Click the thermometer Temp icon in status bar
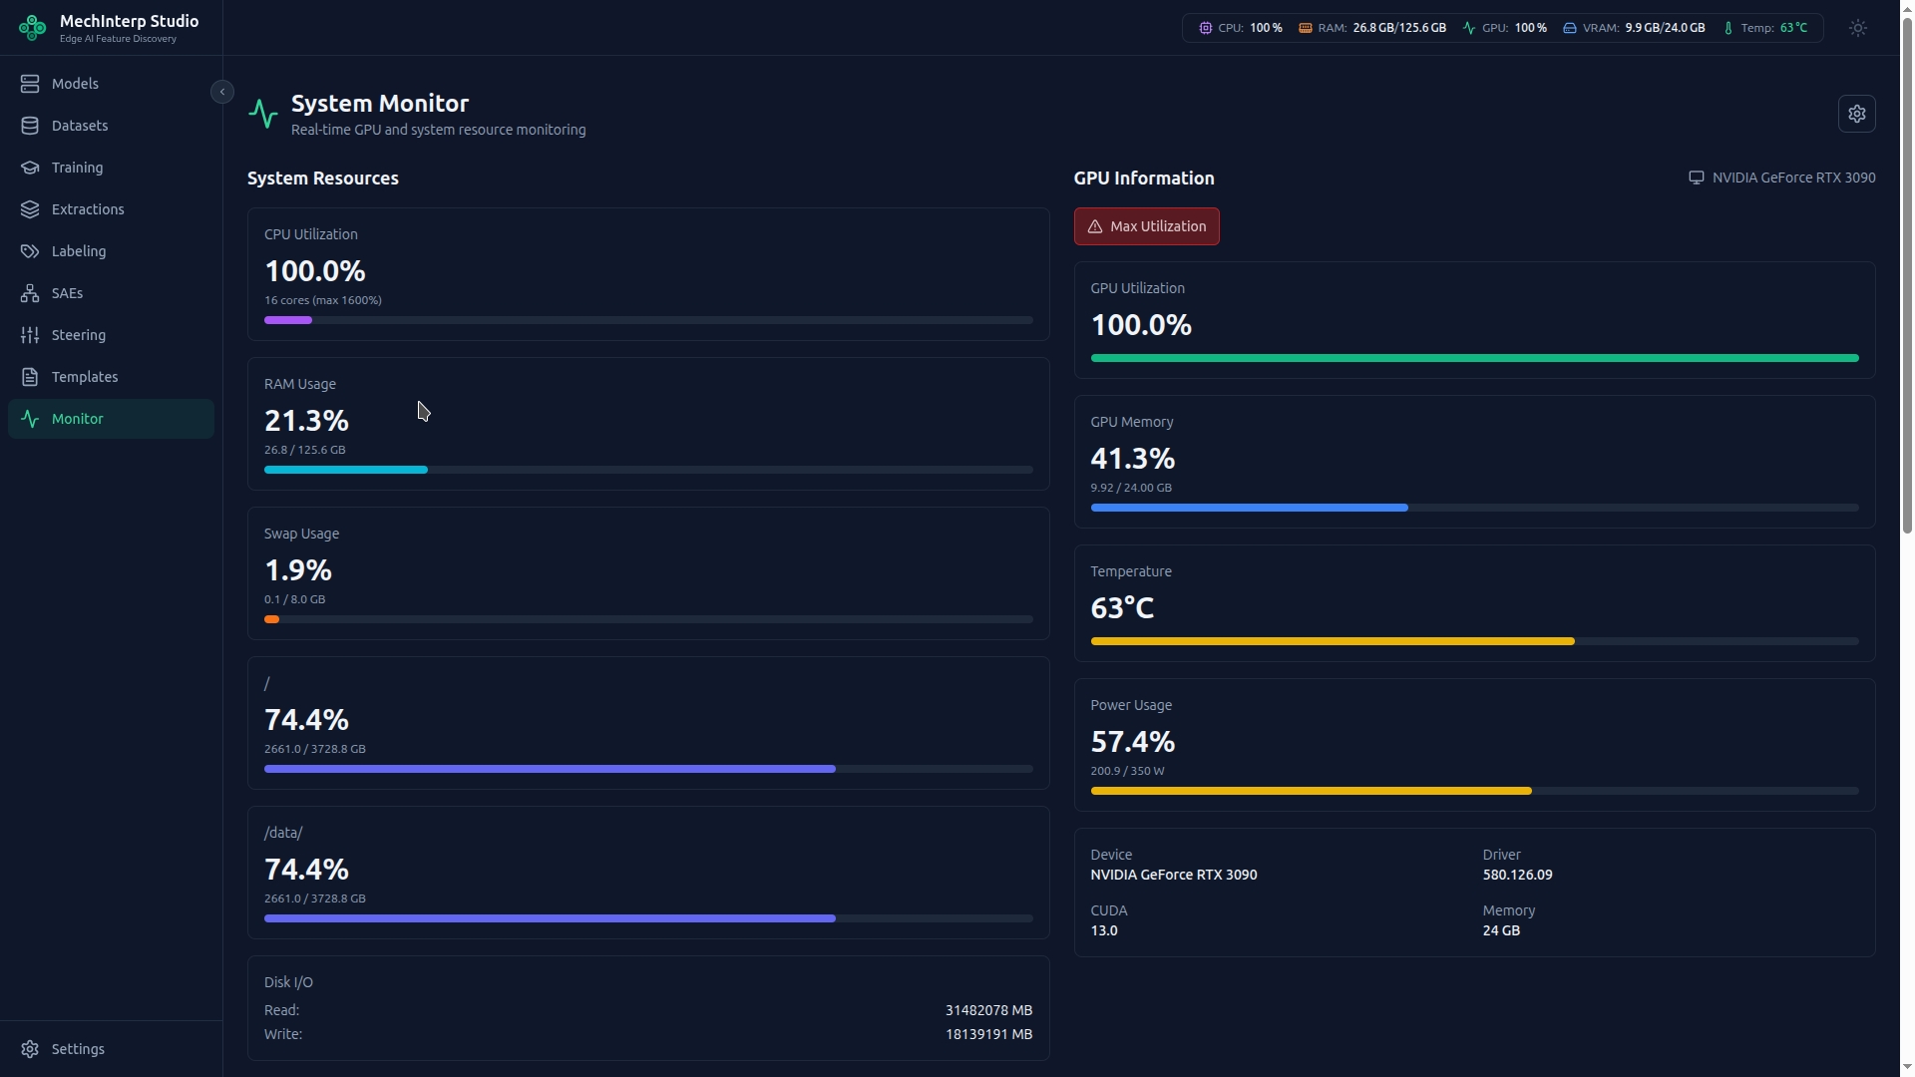This screenshot has height=1077, width=1915. tap(1728, 28)
